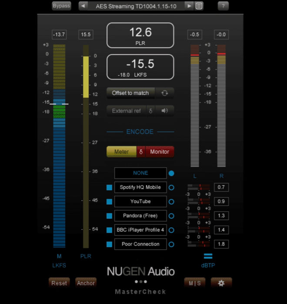Open help with the question mark

(x=223, y=6)
